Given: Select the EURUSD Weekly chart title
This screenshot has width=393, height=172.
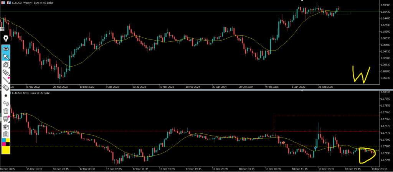Looking at the screenshot, I should click(31, 3).
